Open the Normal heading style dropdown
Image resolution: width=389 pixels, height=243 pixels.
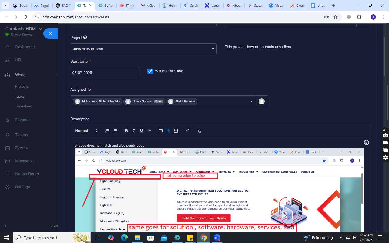click(x=86, y=131)
